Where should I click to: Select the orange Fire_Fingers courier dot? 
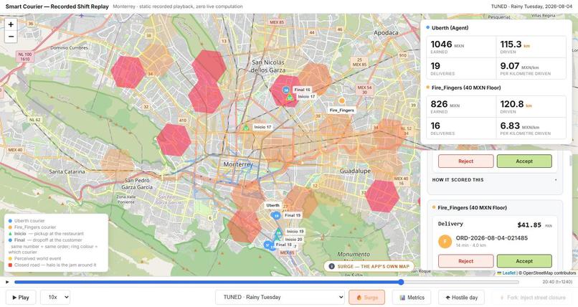pyautogui.click(x=342, y=100)
